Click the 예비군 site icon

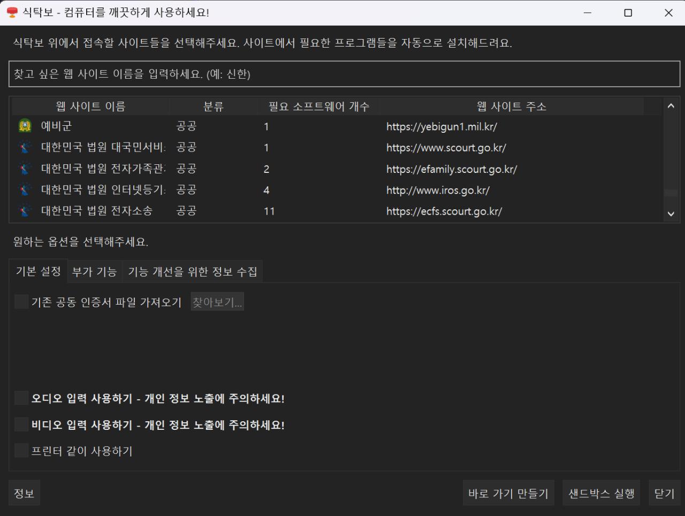point(25,126)
